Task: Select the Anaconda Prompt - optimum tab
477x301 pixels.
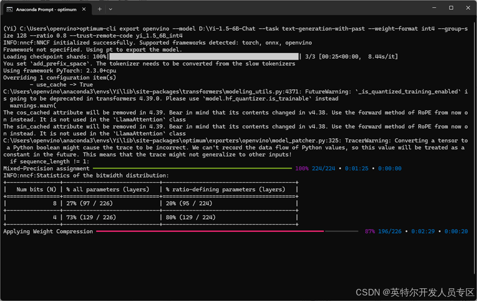Action: (x=46, y=9)
